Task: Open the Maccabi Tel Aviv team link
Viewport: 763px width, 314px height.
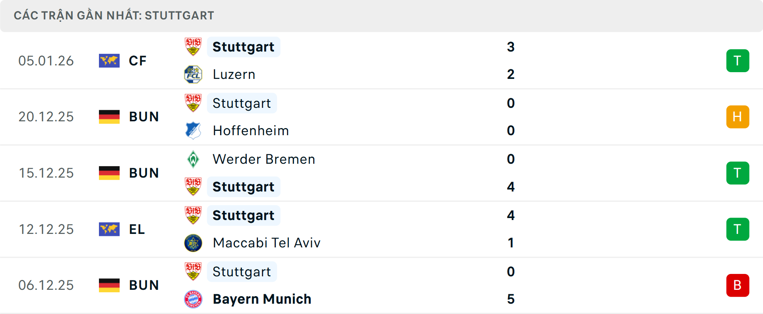Action: (x=266, y=243)
